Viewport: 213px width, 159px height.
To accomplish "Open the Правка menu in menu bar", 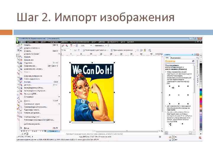I will 30,42.
